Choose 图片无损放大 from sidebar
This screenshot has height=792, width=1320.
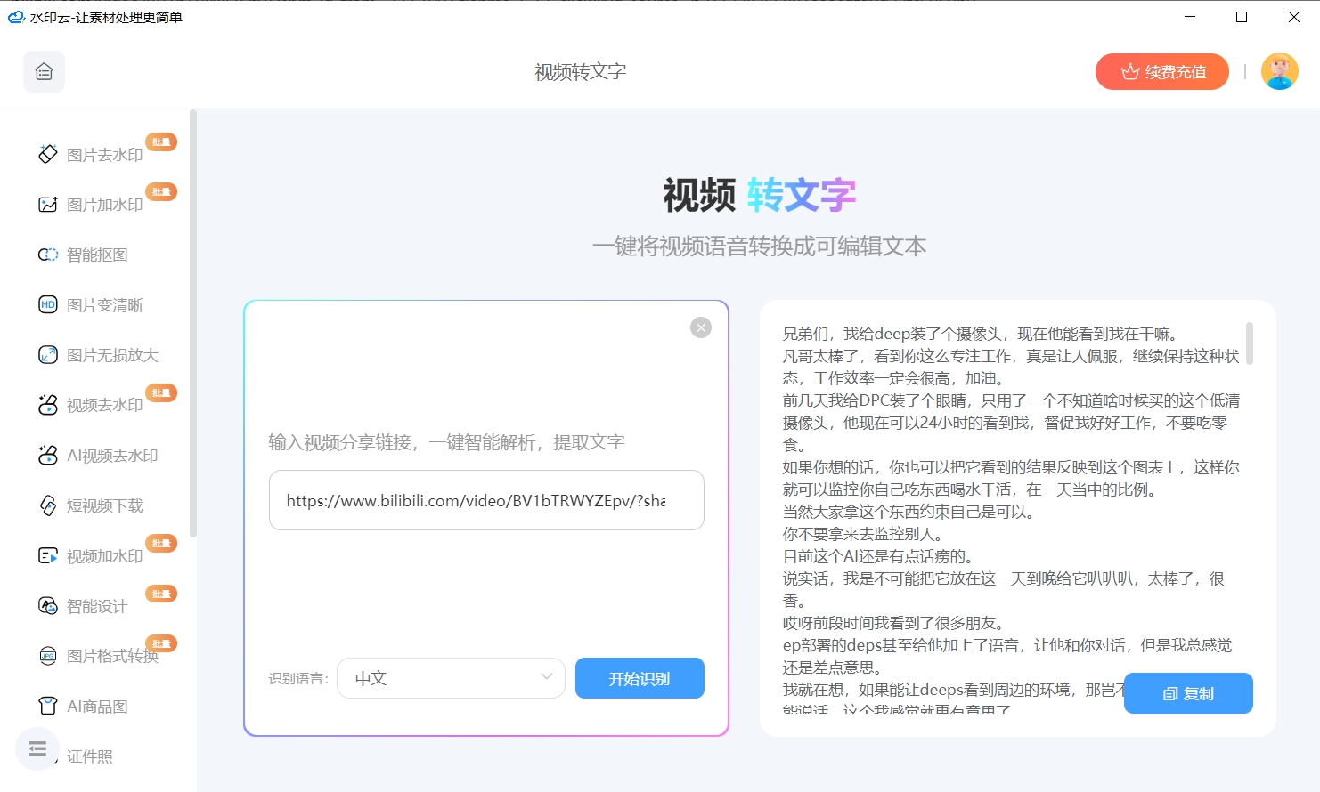(x=111, y=355)
